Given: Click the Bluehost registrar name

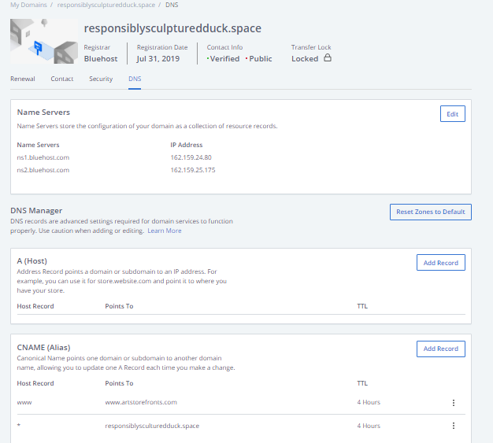Looking at the screenshot, I should (101, 59).
